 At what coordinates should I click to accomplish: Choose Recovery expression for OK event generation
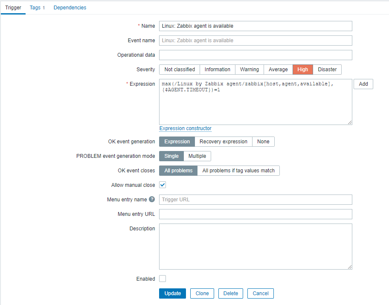coord(223,142)
